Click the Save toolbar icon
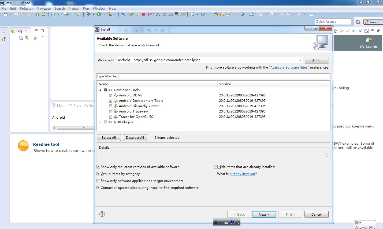This screenshot has height=229, width=383. pos(16,14)
